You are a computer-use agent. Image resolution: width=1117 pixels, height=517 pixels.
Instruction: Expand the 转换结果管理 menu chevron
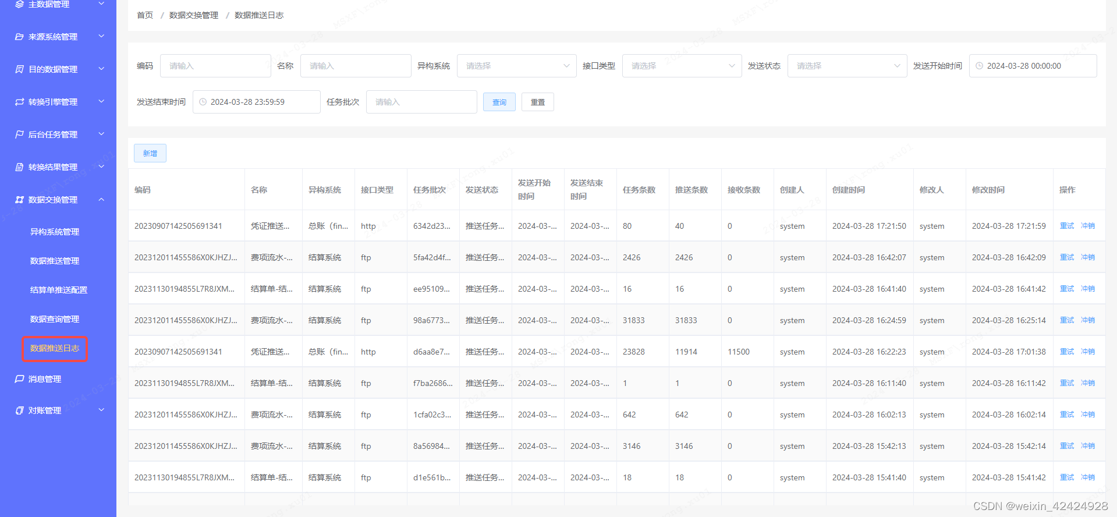(x=101, y=167)
